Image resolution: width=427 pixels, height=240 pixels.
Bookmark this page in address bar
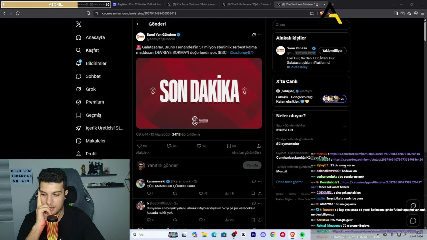(88, 13)
